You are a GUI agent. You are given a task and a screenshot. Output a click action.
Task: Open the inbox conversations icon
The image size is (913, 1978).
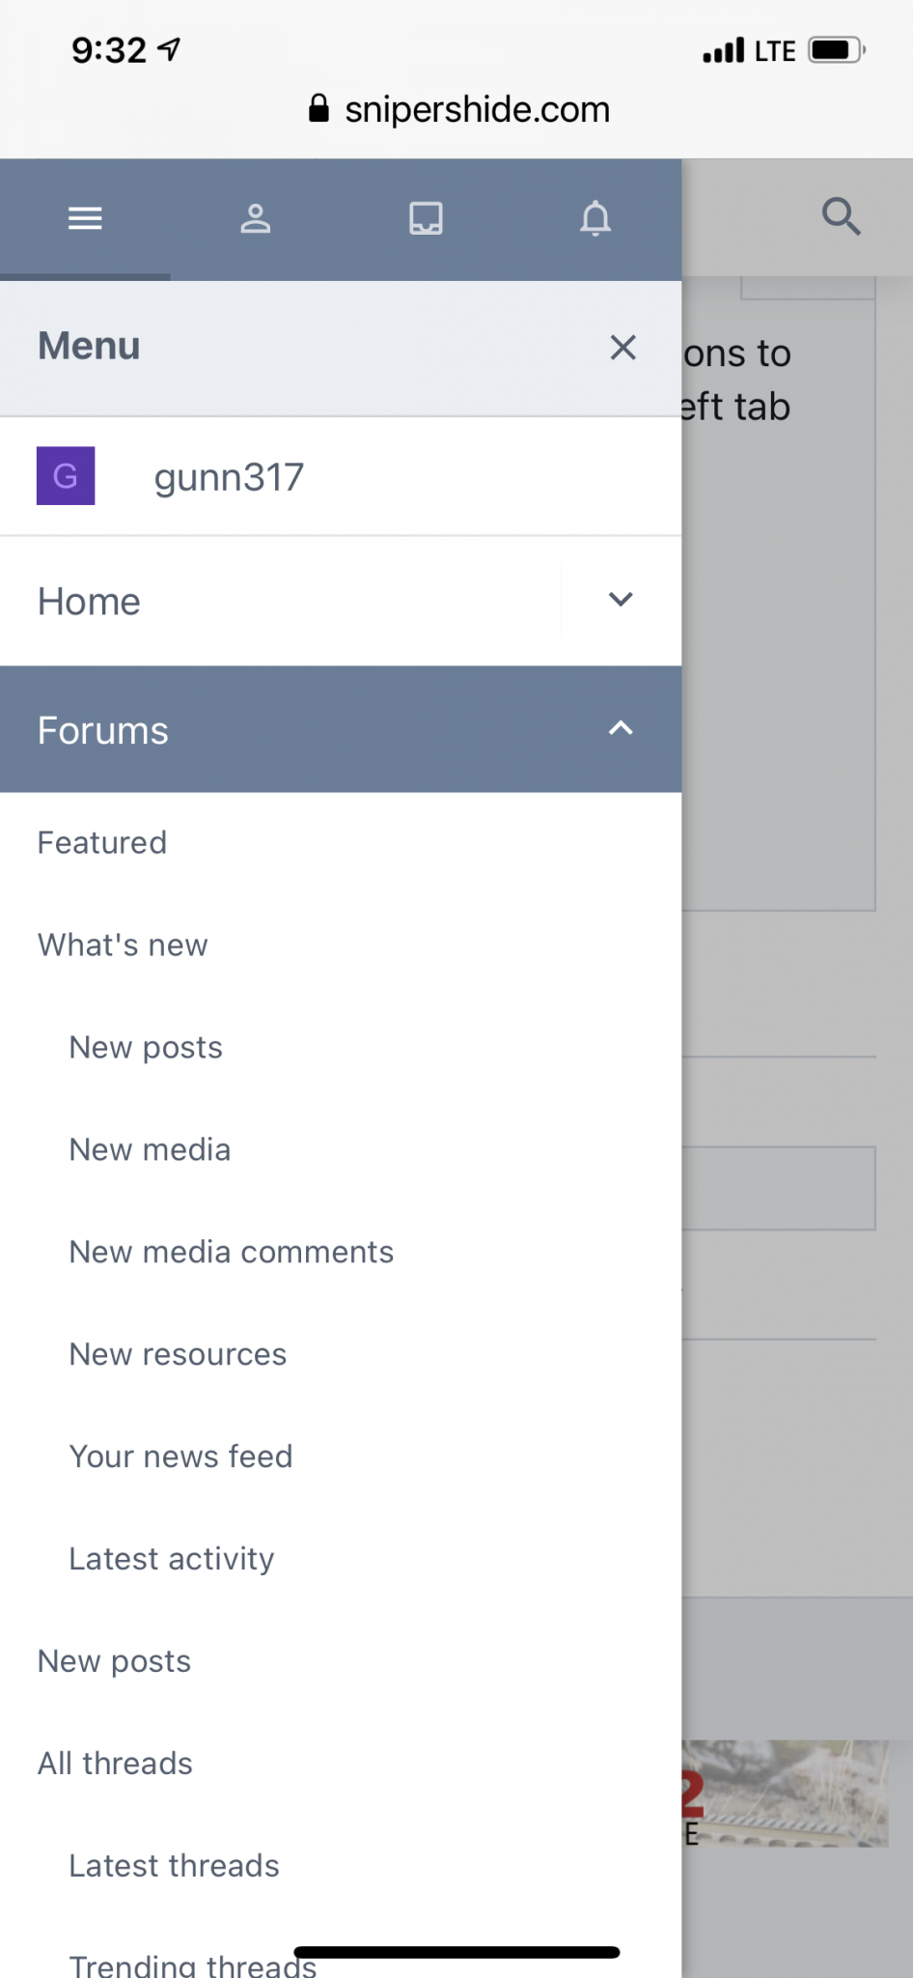pyautogui.click(x=426, y=218)
